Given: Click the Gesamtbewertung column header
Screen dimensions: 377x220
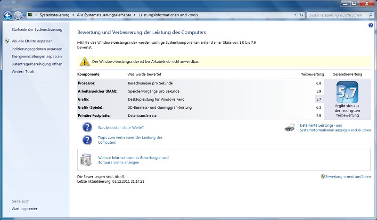Looking at the screenshot, I should point(347,74).
